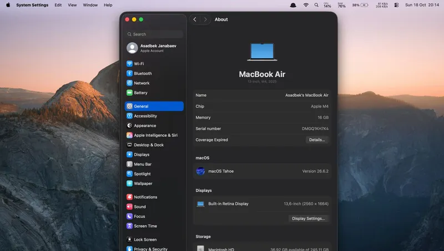444x251 pixels.
Task: Open Wallpaper settings
Action: 154,183
